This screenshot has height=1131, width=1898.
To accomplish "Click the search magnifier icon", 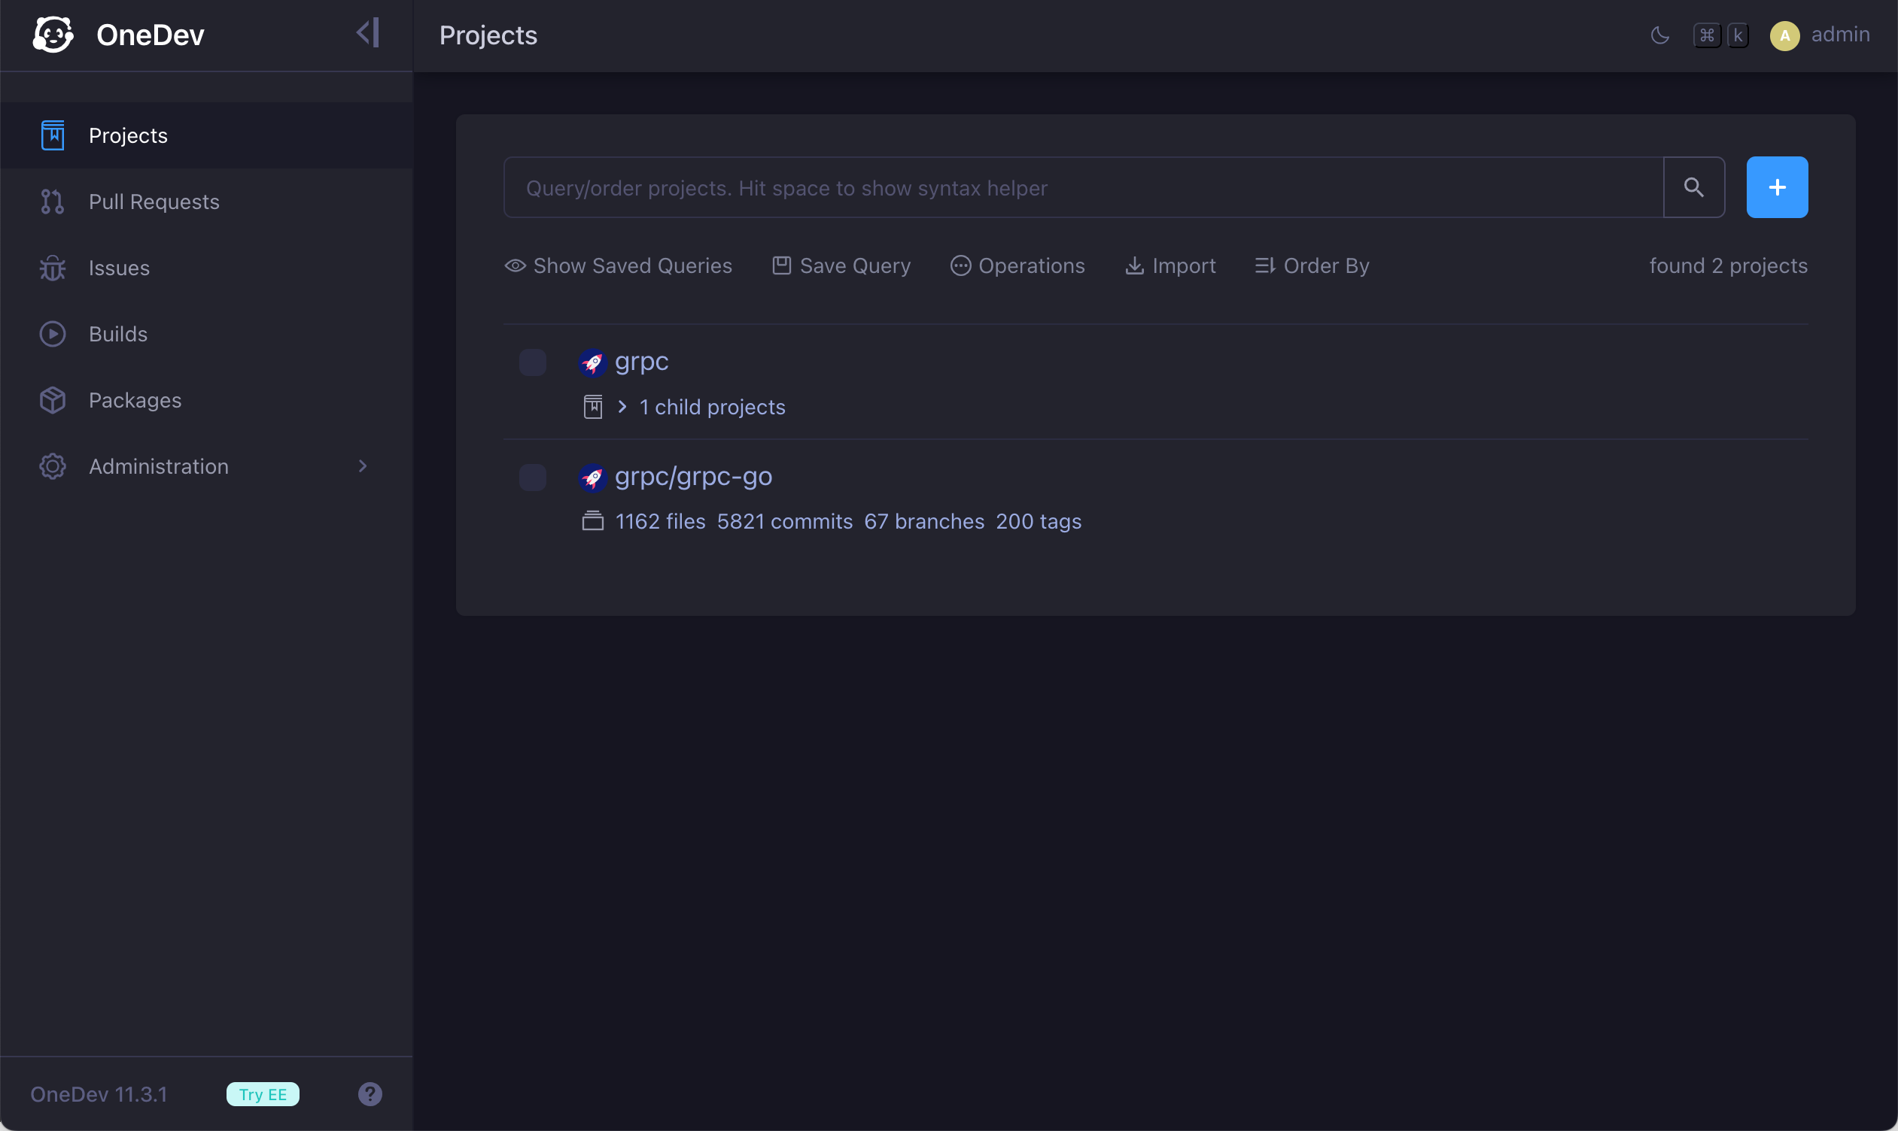I will [1693, 186].
